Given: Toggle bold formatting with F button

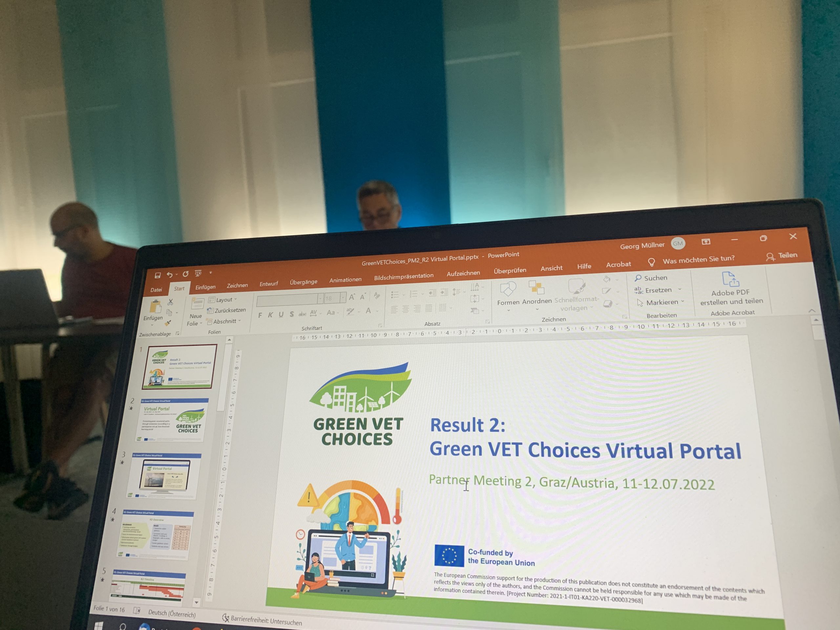Looking at the screenshot, I should pyautogui.click(x=260, y=315).
